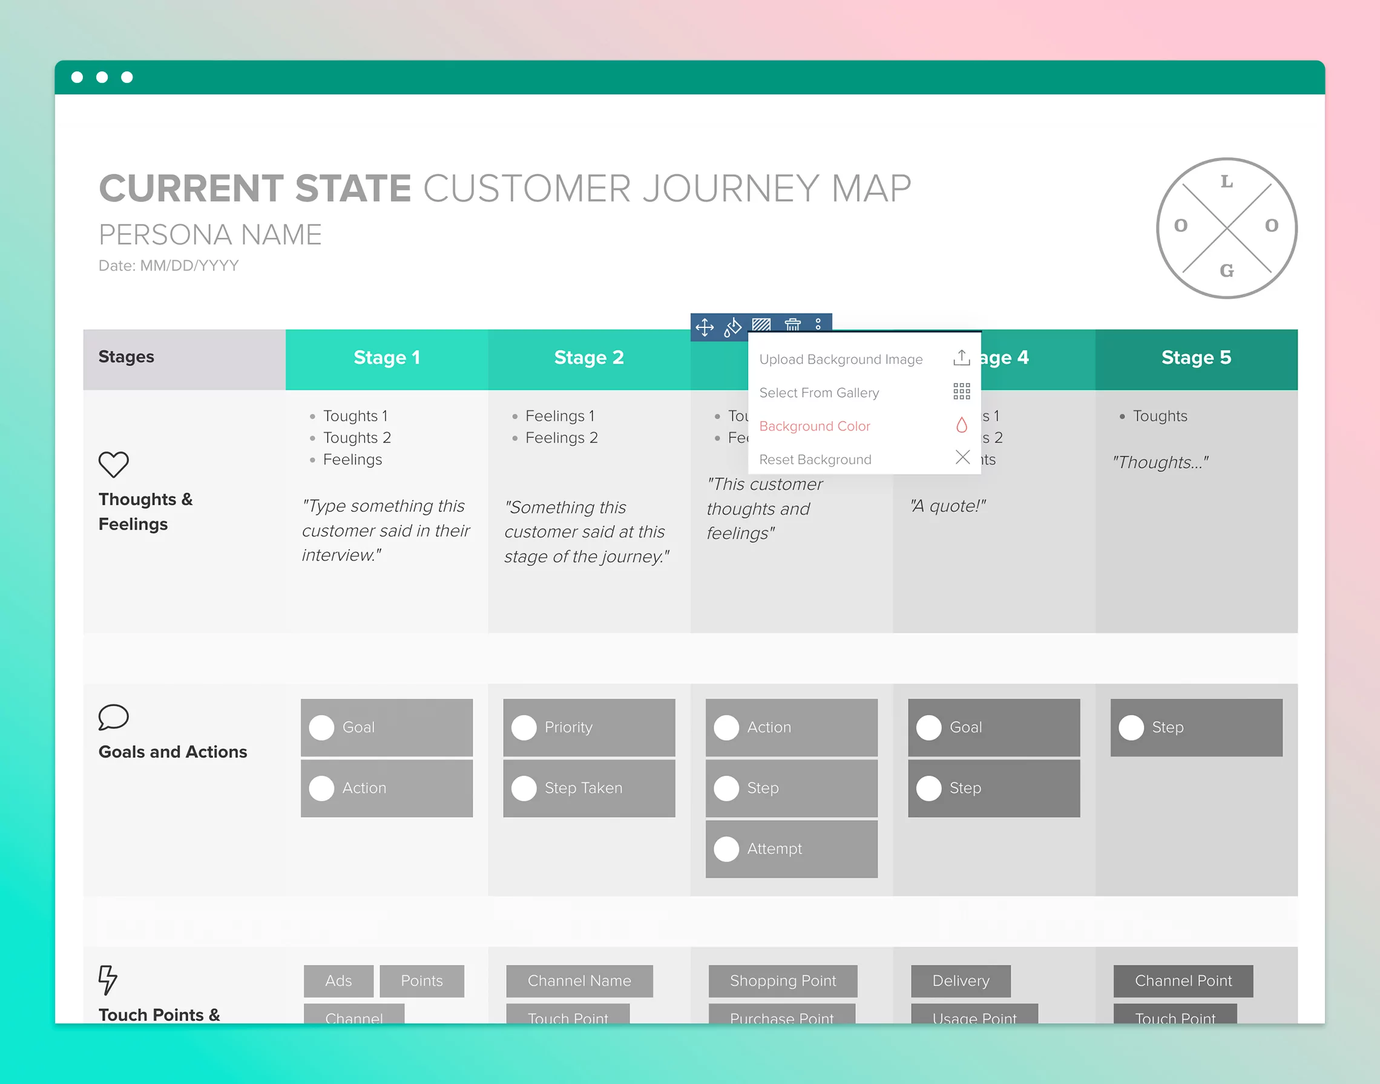The image size is (1380, 1084).
Task: Select the Goal radio button in Stage 1
Action: click(x=323, y=728)
